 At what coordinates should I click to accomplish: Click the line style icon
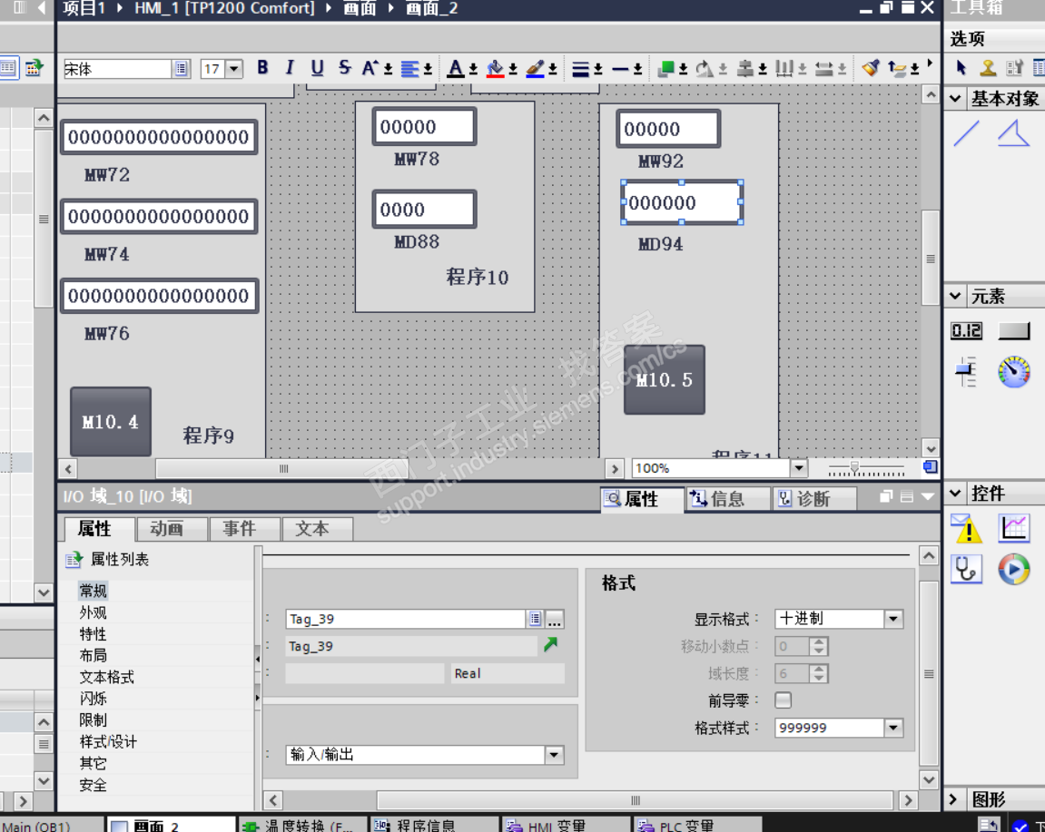620,69
